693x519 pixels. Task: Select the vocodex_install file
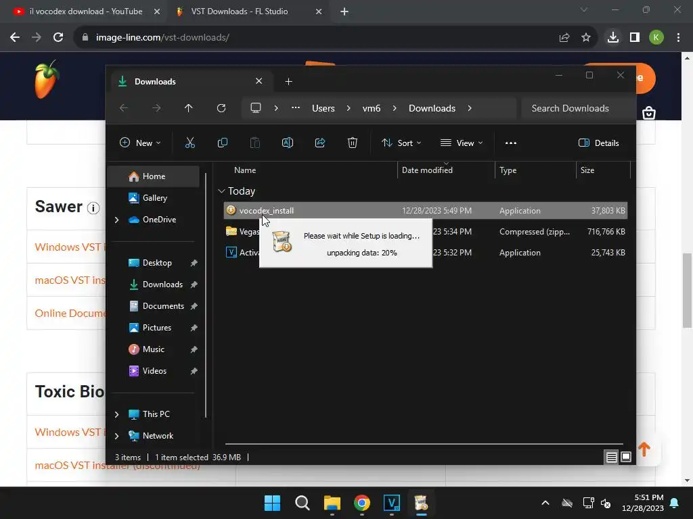[425, 211]
